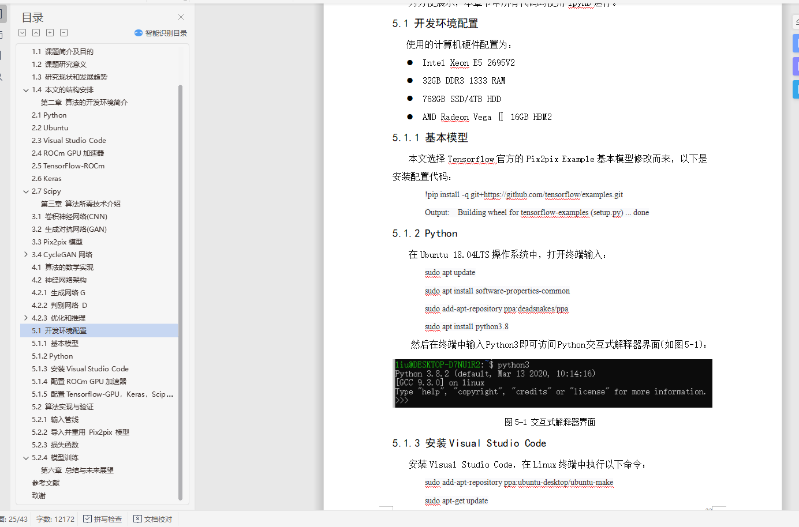Select 5.2.1 输入管线 in outline

(55, 420)
